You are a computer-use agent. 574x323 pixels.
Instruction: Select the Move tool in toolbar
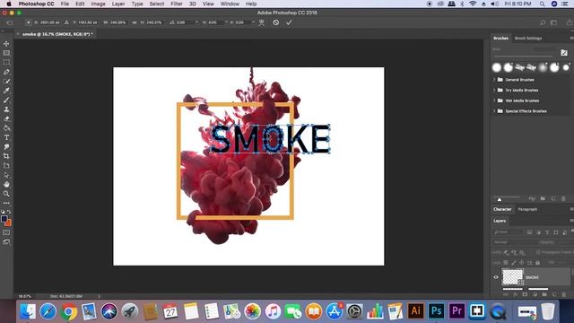tap(6, 44)
